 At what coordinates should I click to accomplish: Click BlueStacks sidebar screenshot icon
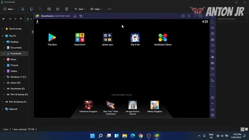(x=212, y=69)
